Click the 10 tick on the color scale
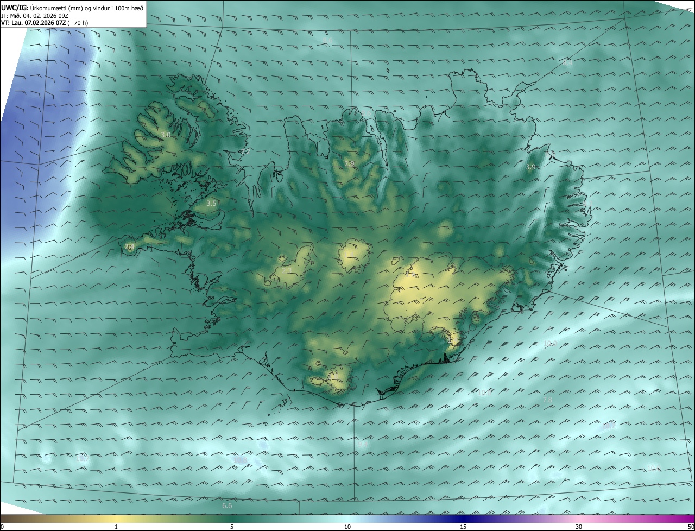The height and width of the screenshot is (531, 695). point(347,527)
